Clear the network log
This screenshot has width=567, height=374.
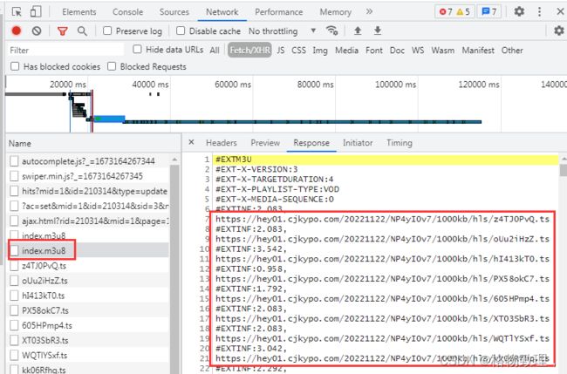click(37, 31)
